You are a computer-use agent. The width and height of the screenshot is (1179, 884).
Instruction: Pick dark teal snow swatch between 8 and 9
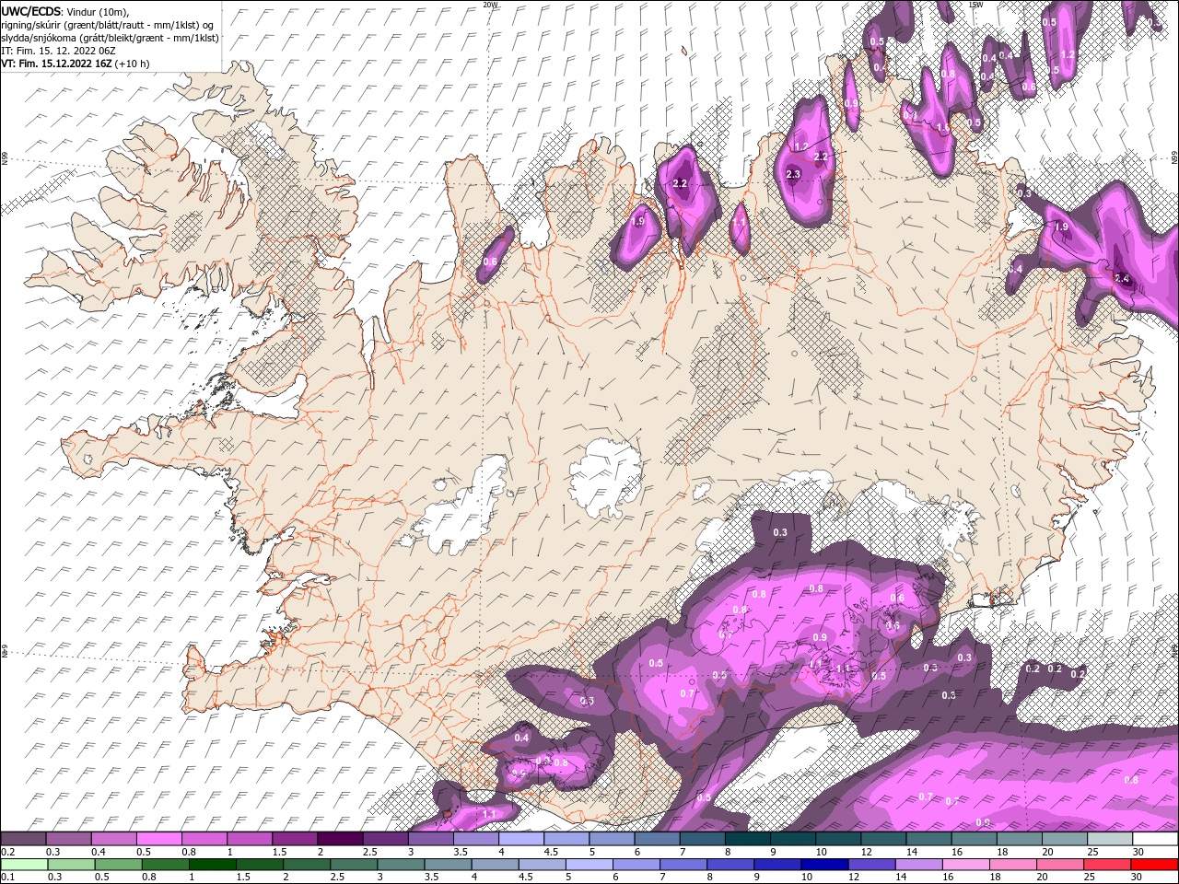748,839
